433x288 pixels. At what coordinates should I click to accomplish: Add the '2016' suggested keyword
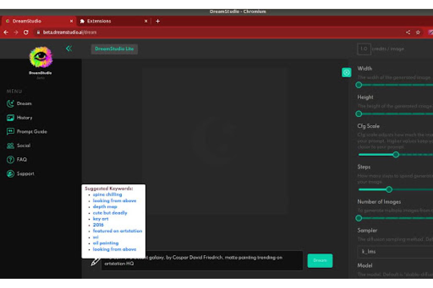[x=98, y=225]
